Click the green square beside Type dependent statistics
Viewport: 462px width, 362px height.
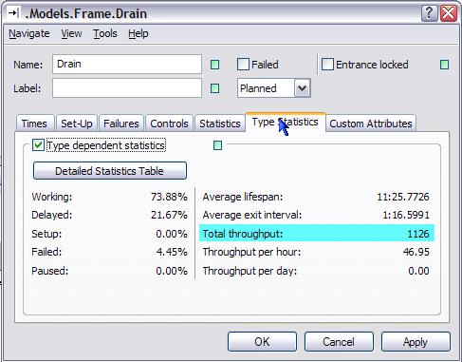point(217,145)
